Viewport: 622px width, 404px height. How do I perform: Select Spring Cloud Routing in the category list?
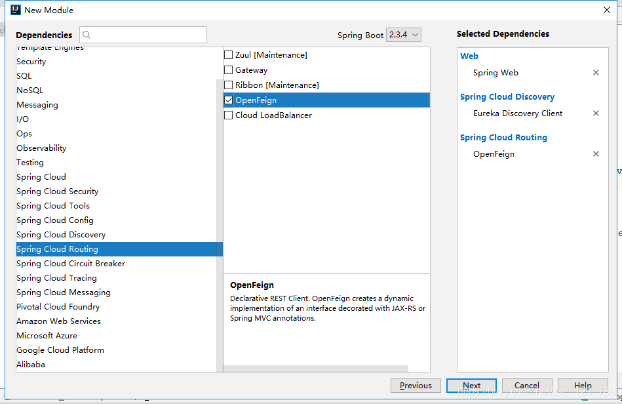[x=119, y=249]
